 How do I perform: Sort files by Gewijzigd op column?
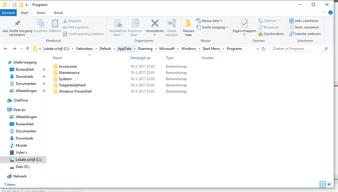[140, 58]
